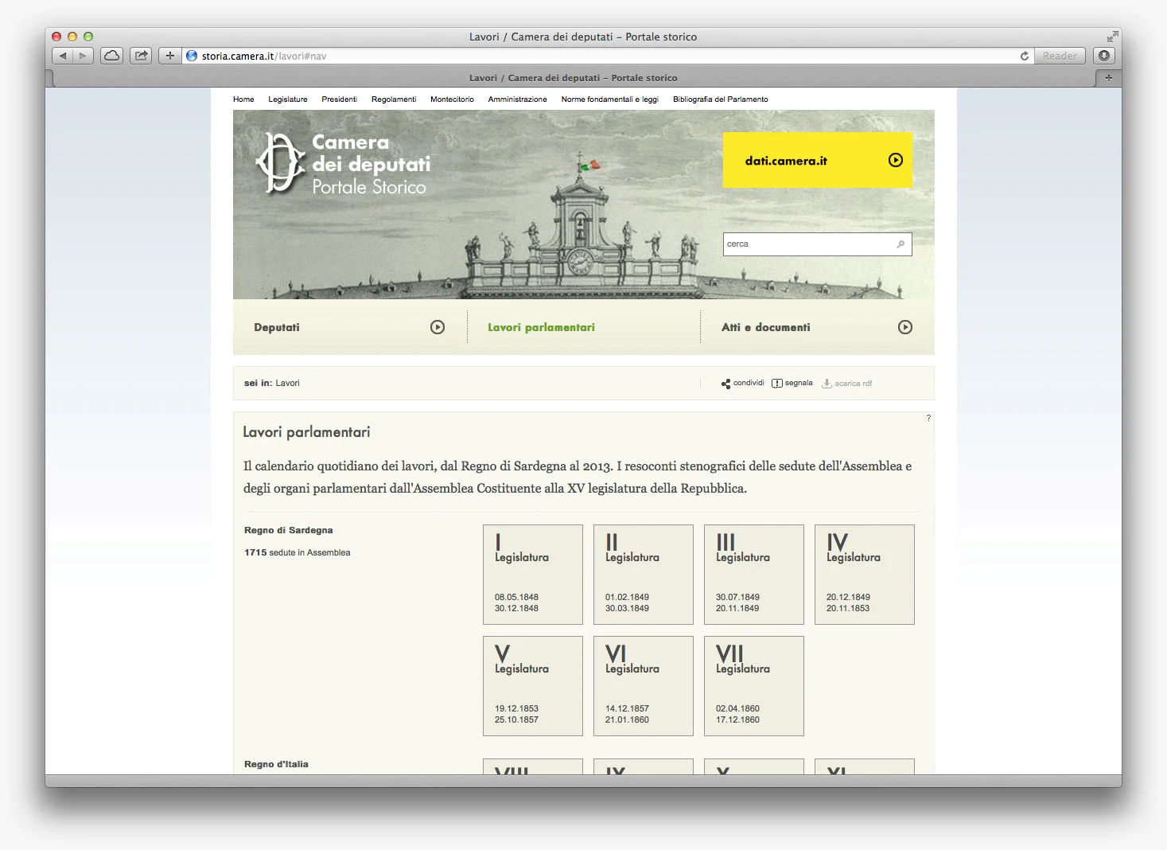Click the Reader button in address bar

click(x=1060, y=56)
